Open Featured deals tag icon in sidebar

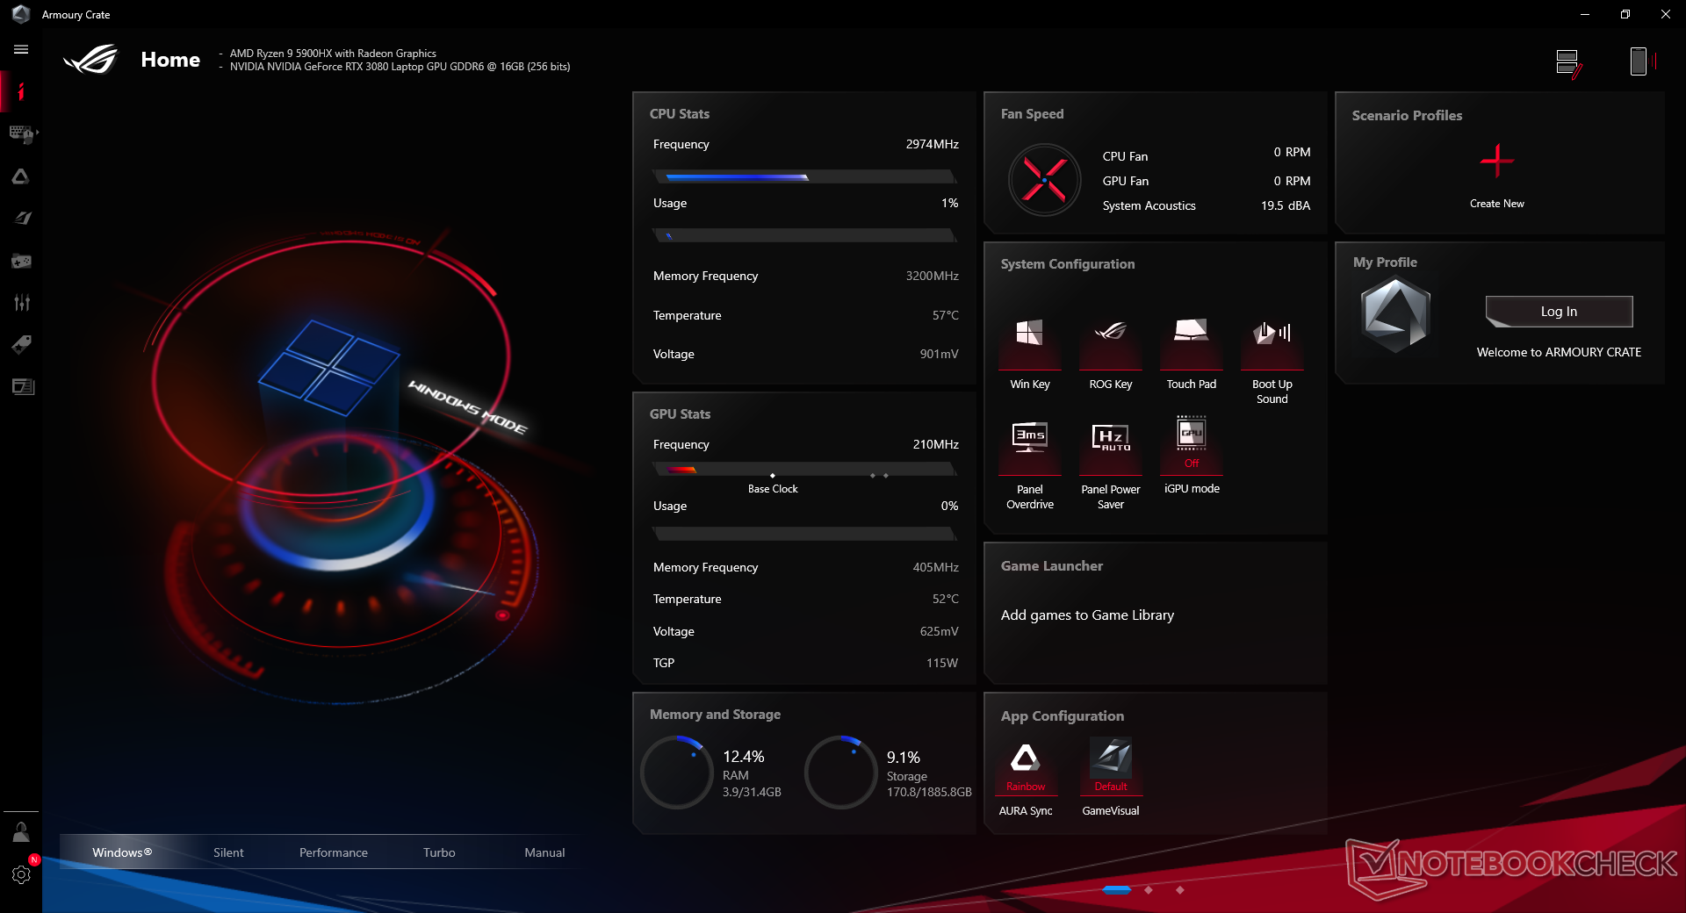point(21,344)
